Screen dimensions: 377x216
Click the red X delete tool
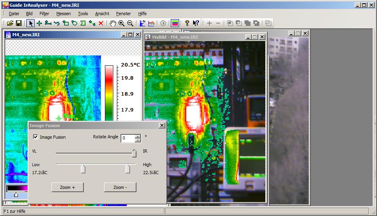(101, 23)
